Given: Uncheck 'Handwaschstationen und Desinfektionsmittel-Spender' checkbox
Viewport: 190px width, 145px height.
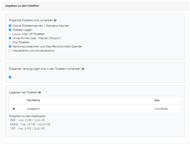Looking at the screenshot, I should [10, 46].
